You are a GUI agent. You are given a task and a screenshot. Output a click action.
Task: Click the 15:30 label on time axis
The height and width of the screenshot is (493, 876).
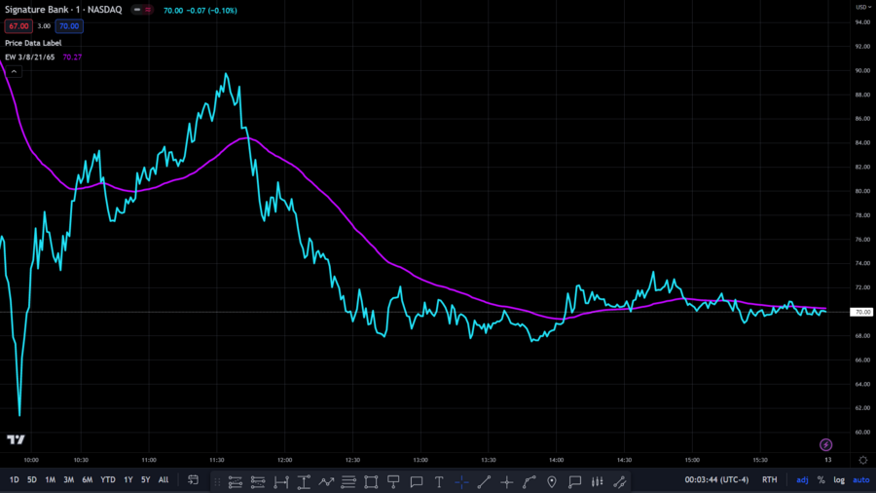point(760,460)
